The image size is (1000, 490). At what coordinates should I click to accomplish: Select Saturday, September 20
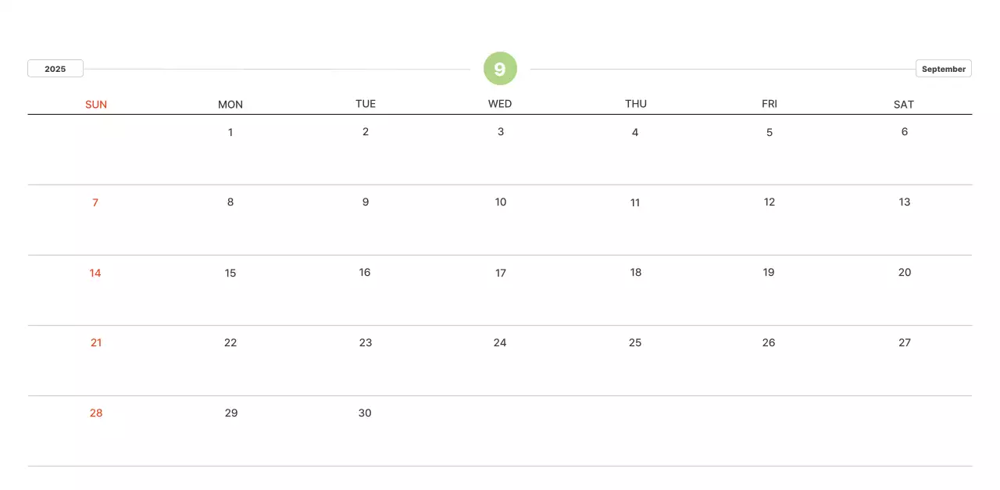coord(905,272)
